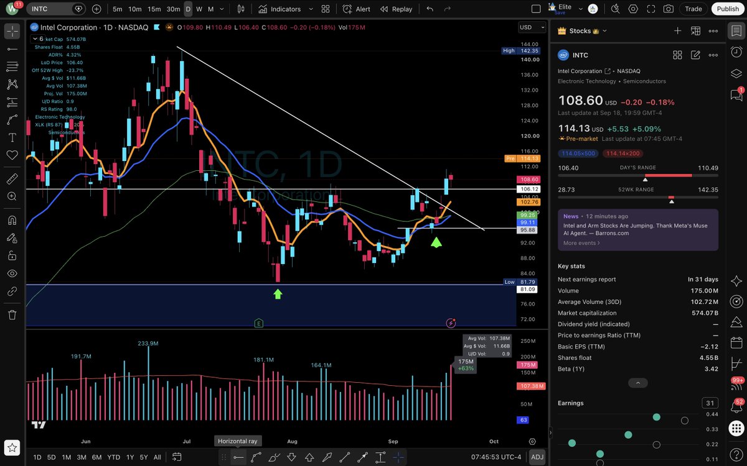Viewport: 747px width, 466px height.
Task: Select the brush drawing tool
Action: [12, 120]
